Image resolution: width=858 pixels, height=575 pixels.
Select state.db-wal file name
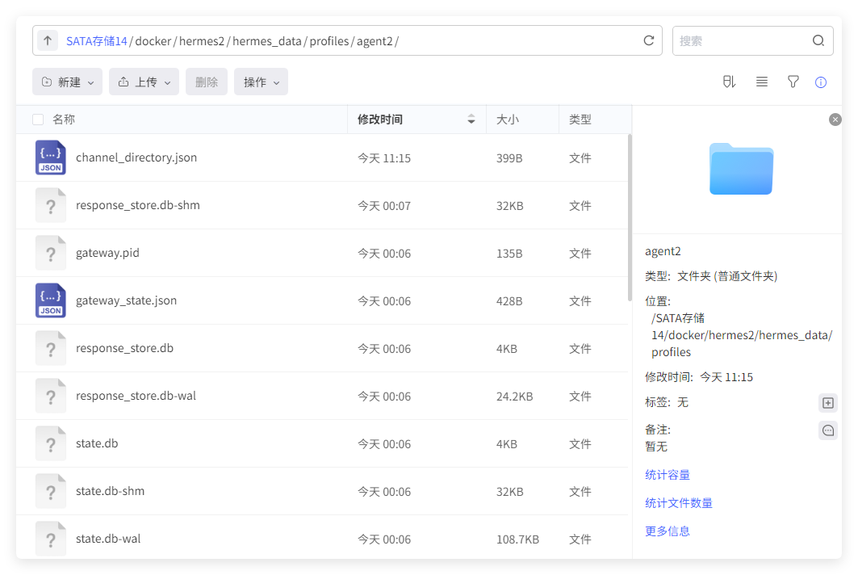pos(108,539)
